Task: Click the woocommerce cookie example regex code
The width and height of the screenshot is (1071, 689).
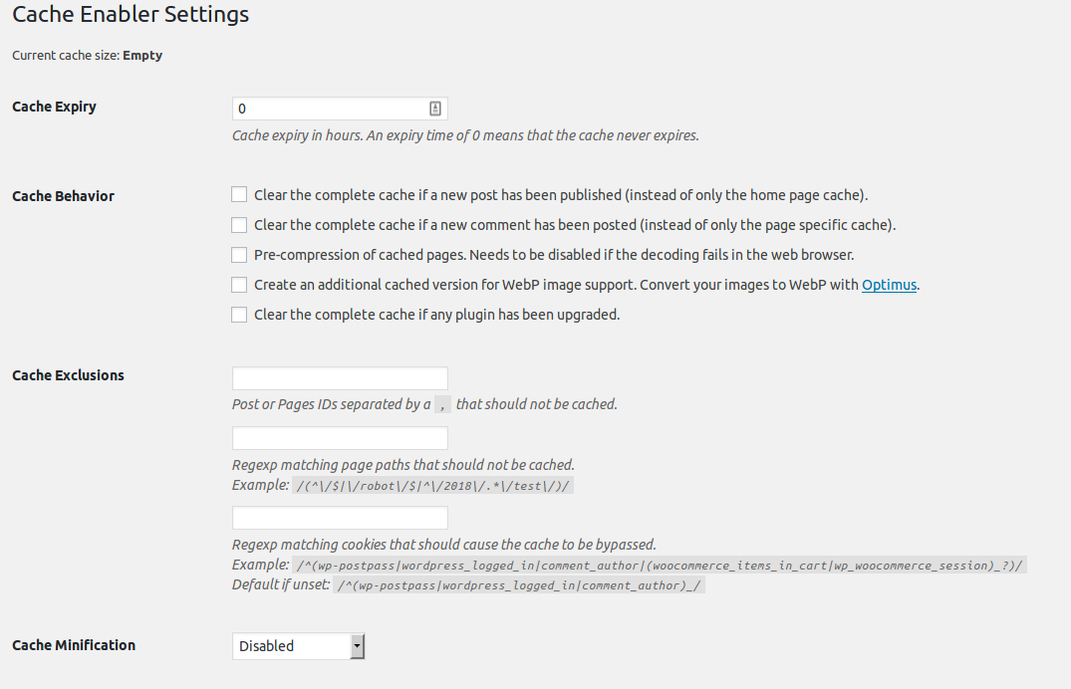Action: coord(660,566)
